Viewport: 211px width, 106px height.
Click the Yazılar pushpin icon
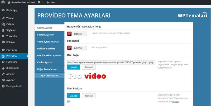click(3, 18)
